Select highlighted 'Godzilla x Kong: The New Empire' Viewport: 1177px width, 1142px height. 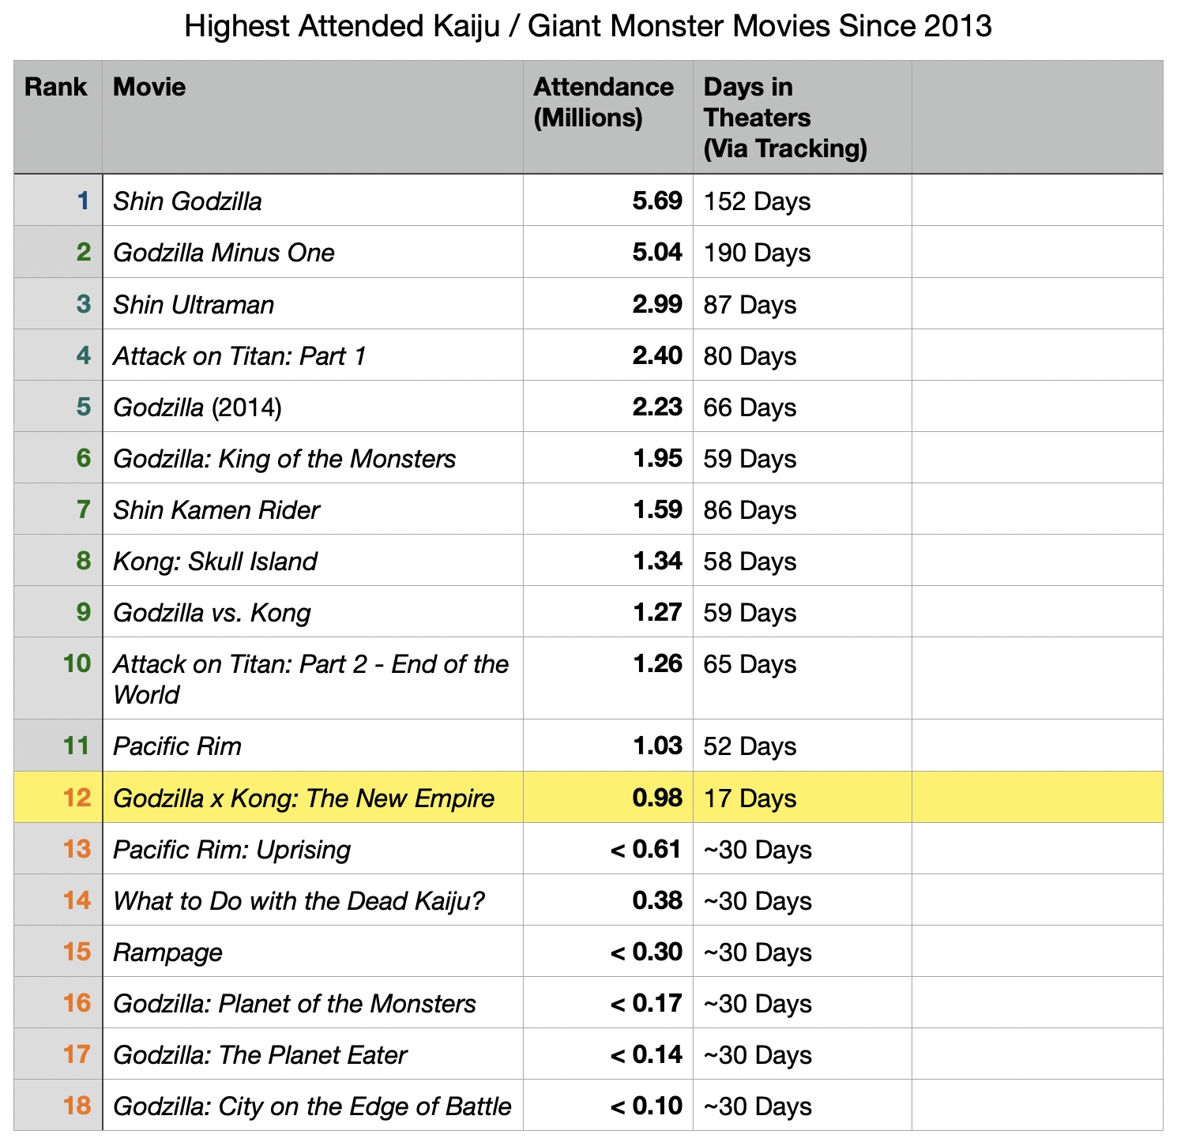(x=313, y=797)
